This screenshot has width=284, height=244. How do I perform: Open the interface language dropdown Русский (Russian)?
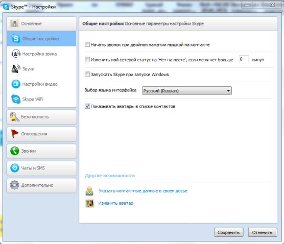click(x=187, y=91)
